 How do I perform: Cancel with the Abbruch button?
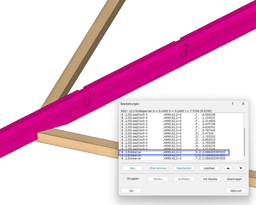point(236,191)
